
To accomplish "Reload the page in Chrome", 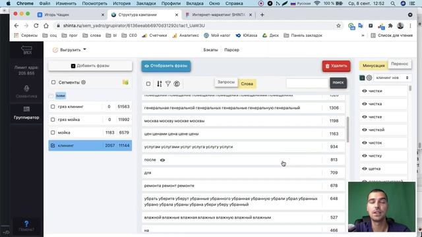I will (36, 26).
